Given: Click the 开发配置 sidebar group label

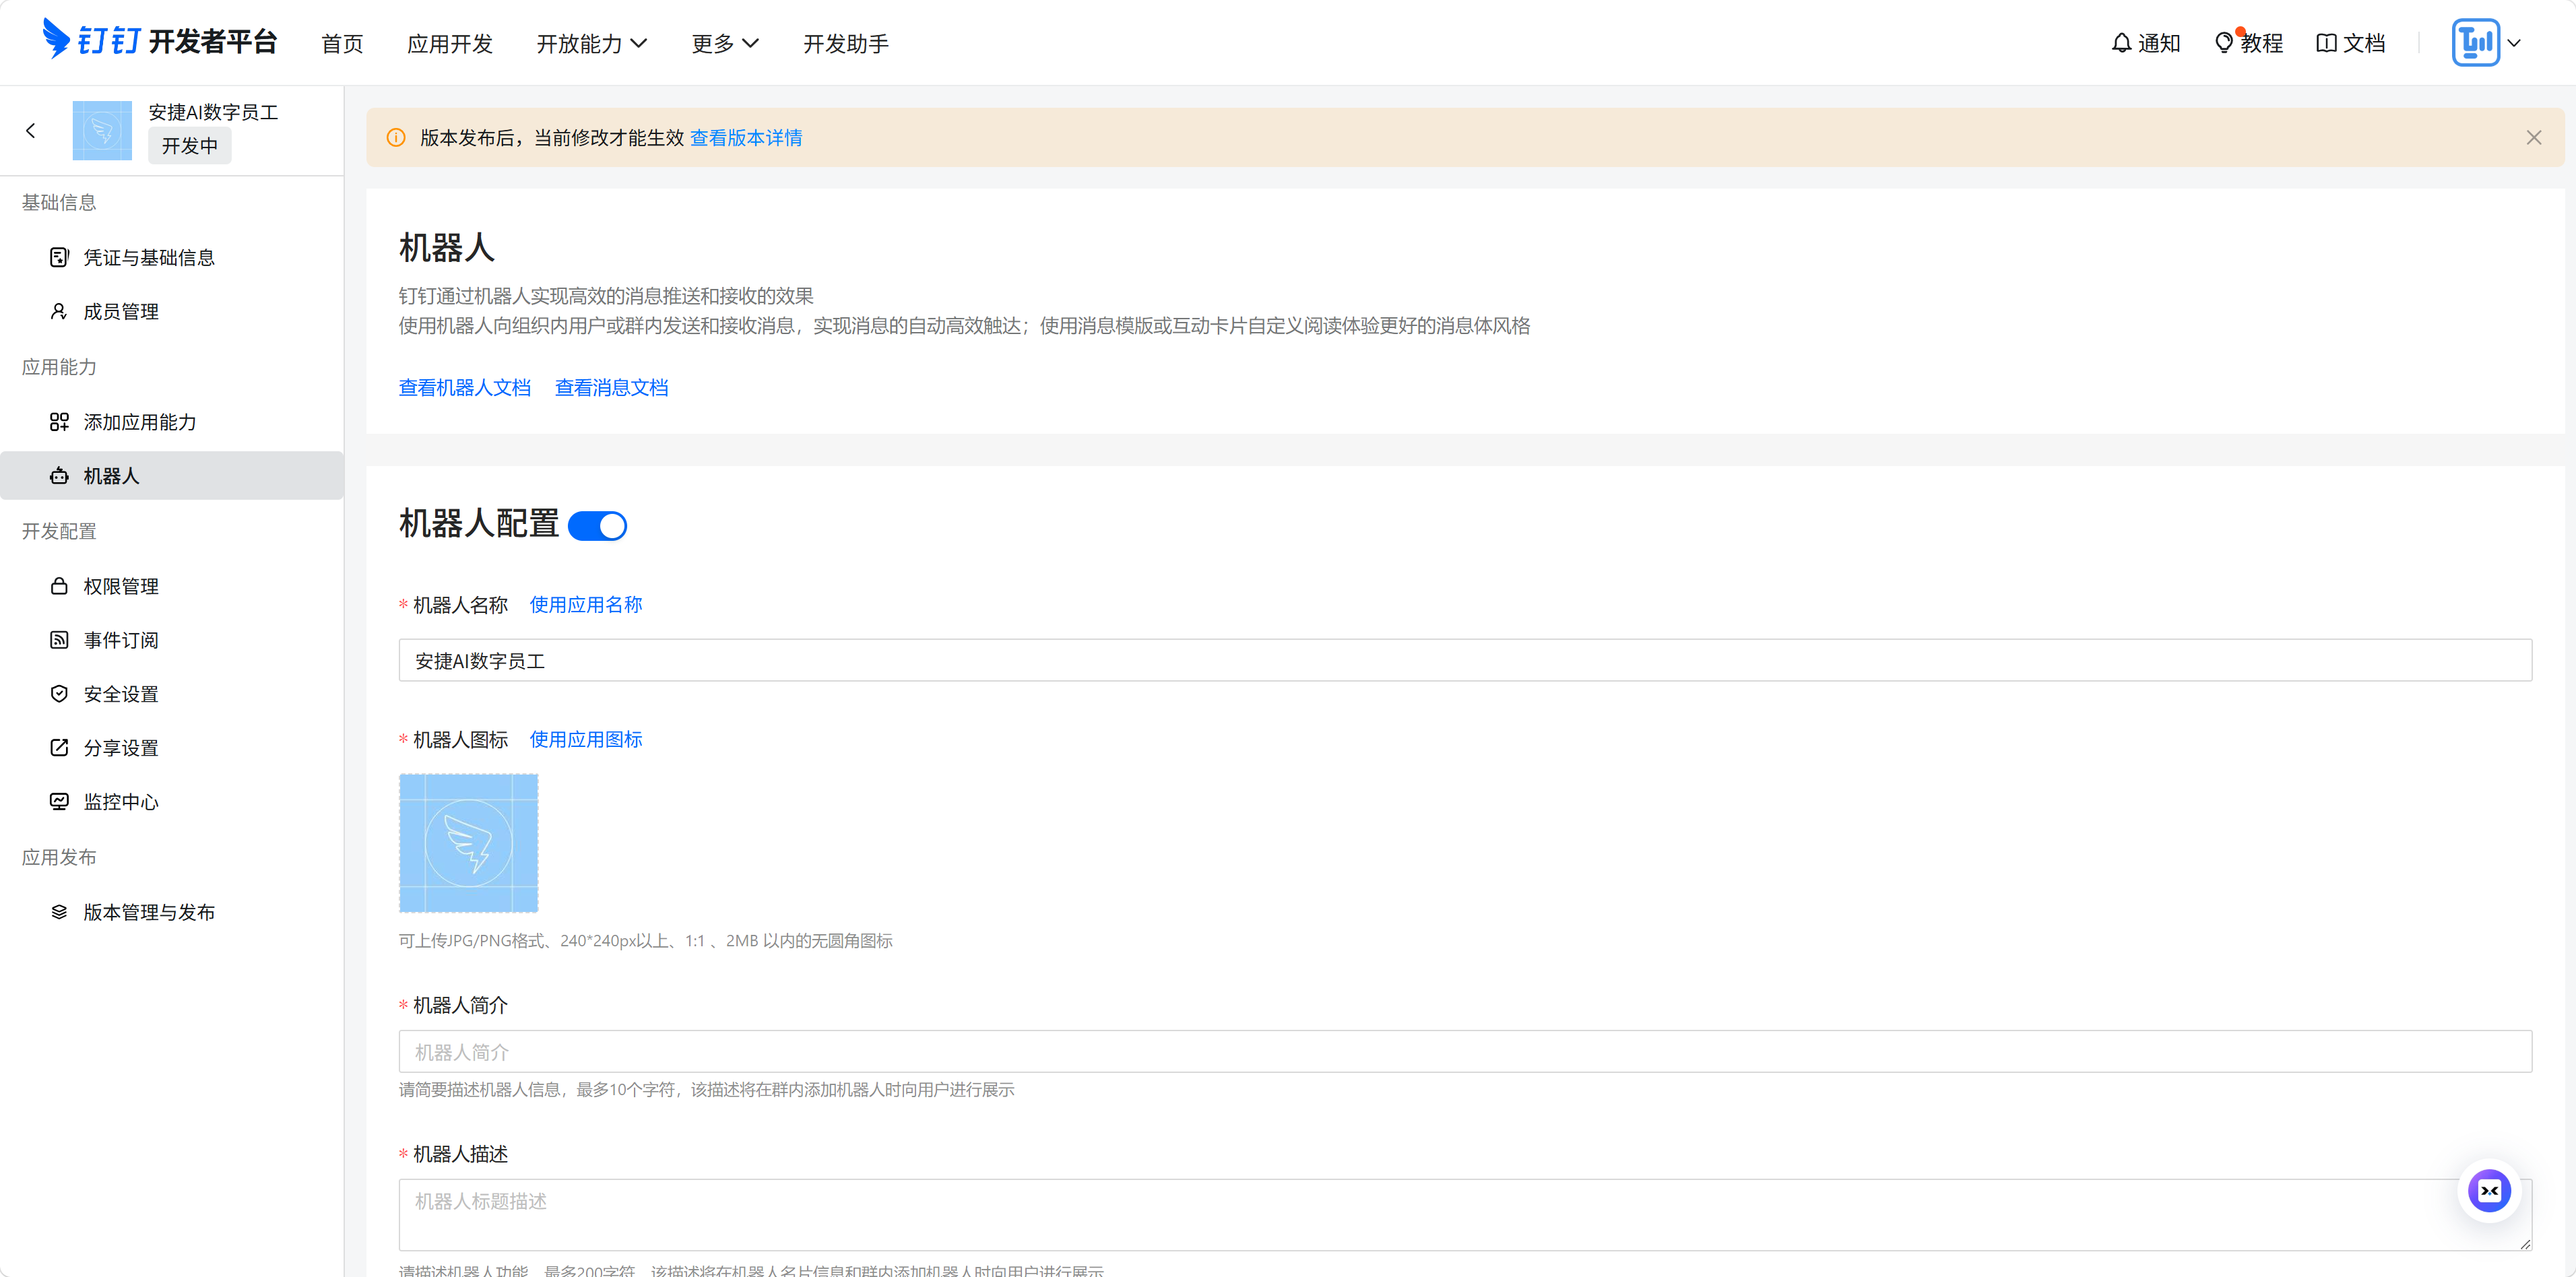Looking at the screenshot, I should coord(59,531).
